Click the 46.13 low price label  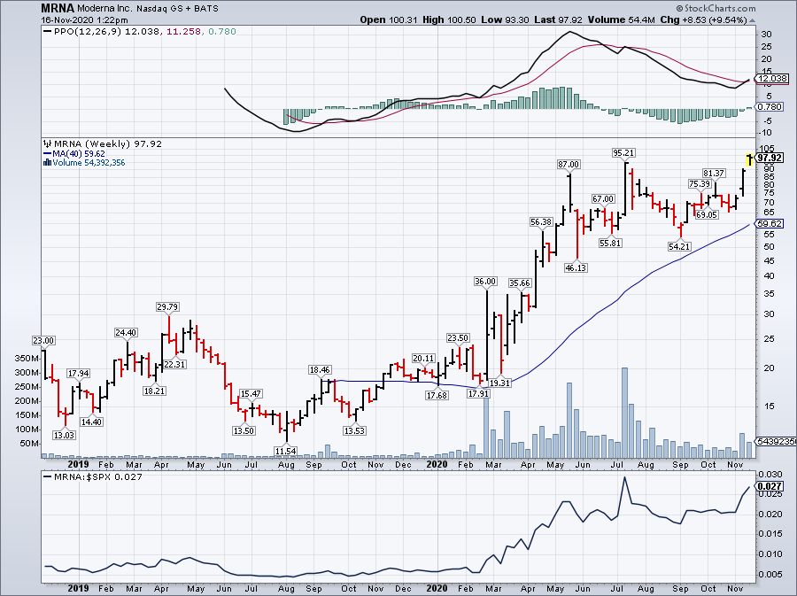576,267
